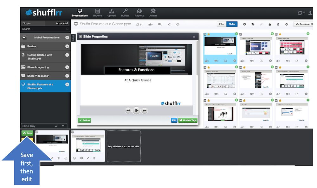Click the trash icon in file toolbar

278,24
